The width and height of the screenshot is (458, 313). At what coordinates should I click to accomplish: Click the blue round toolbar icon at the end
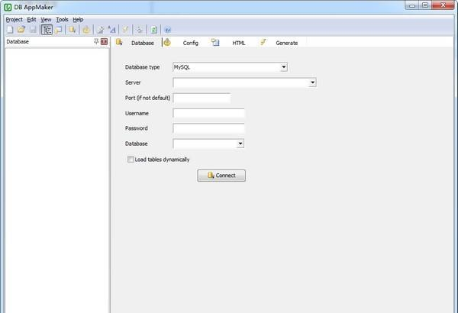(x=168, y=30)
